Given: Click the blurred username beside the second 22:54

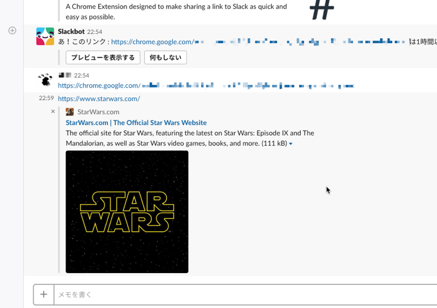Looking at the screenshot, I should 65,75.
